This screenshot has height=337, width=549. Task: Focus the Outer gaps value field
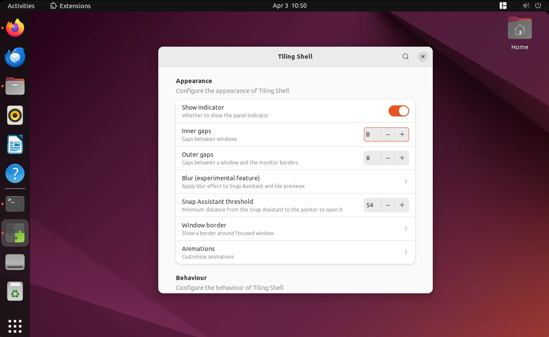(372, 158)
